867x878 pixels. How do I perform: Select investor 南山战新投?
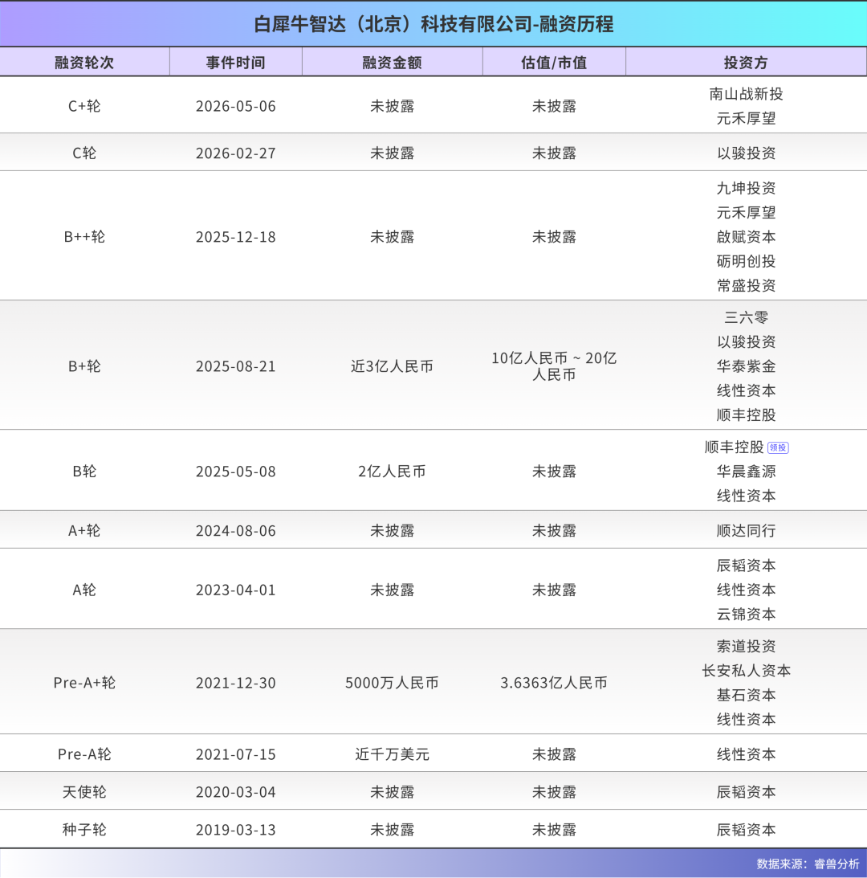pos(746,94)
